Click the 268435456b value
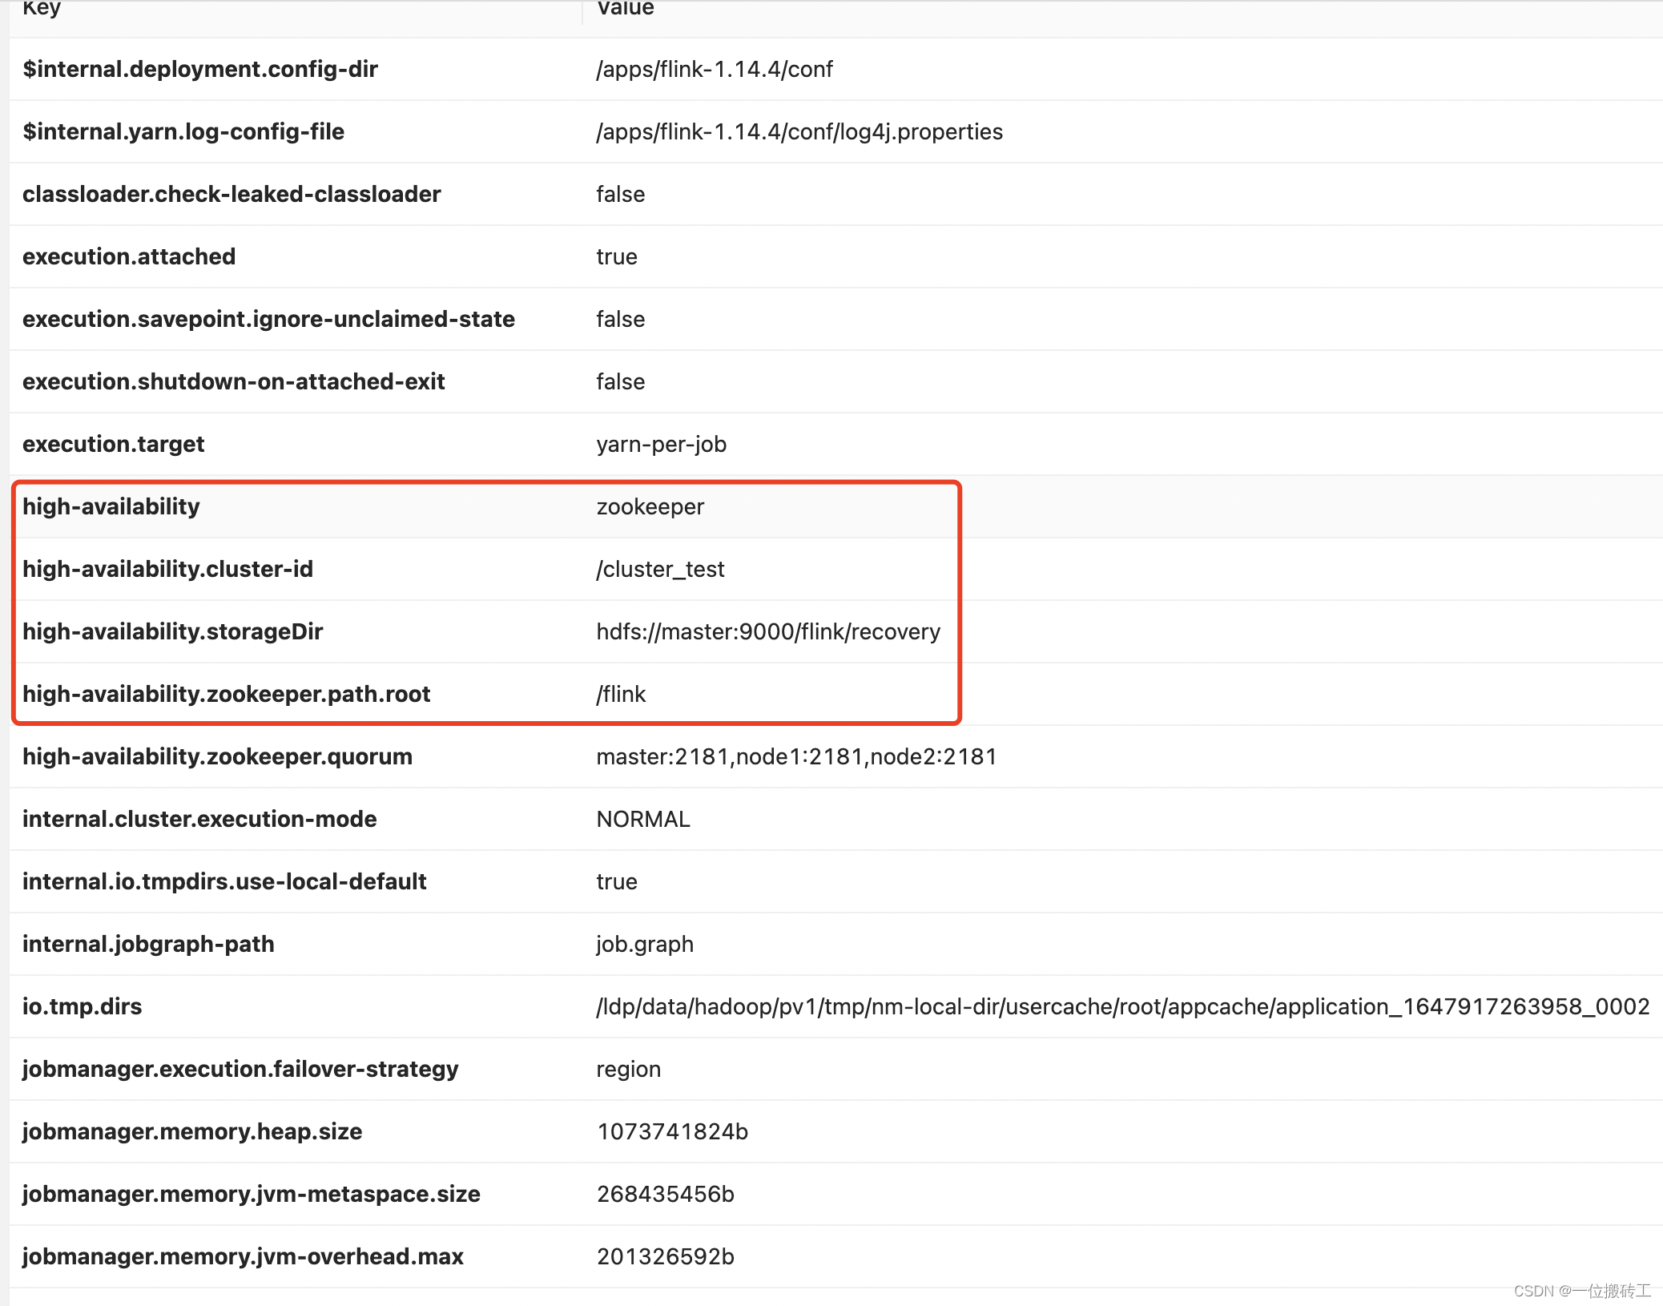 665,1194
